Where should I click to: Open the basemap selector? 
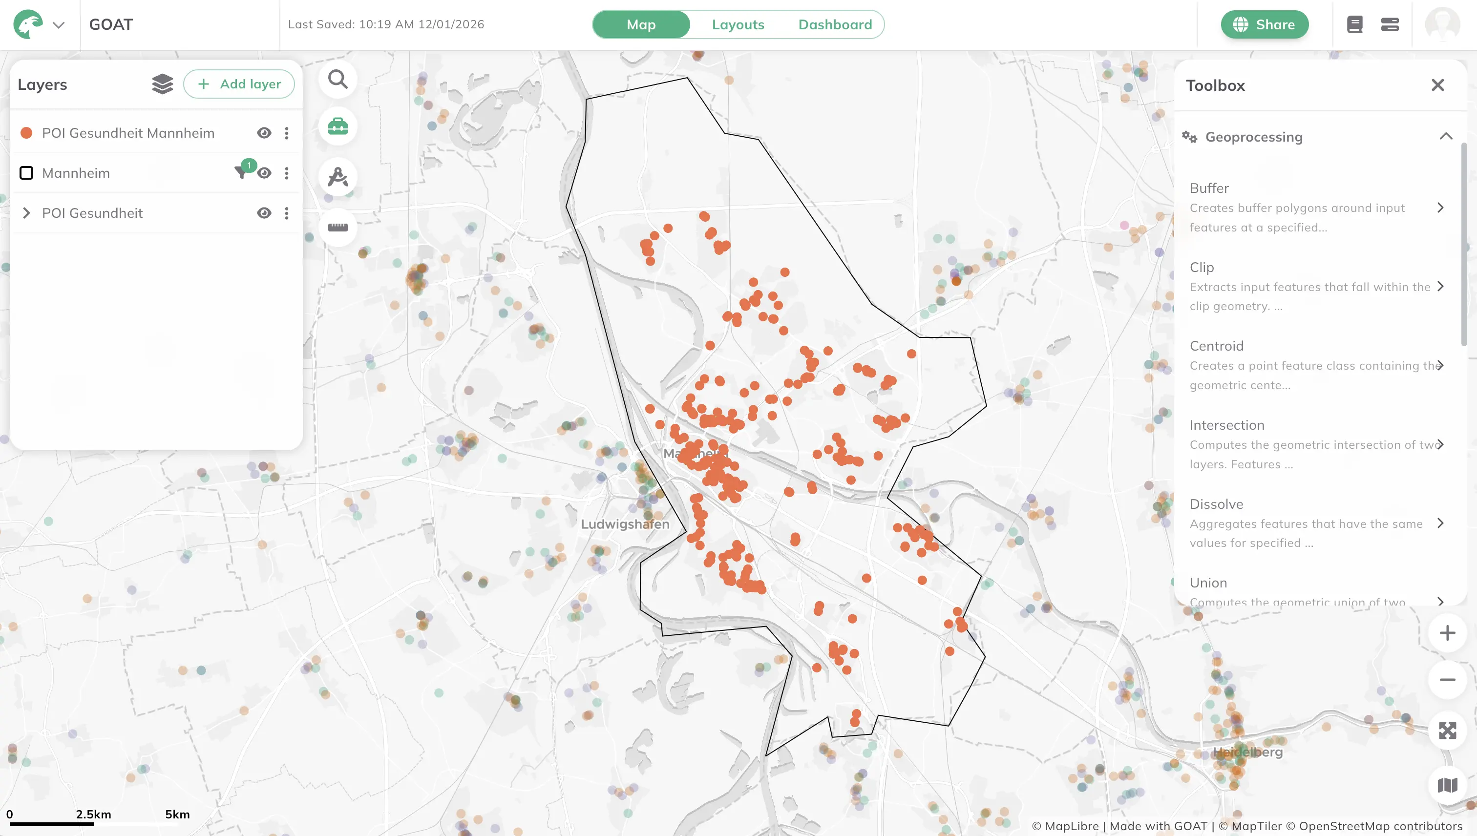pyautogui.click(x=1447, y=785)
